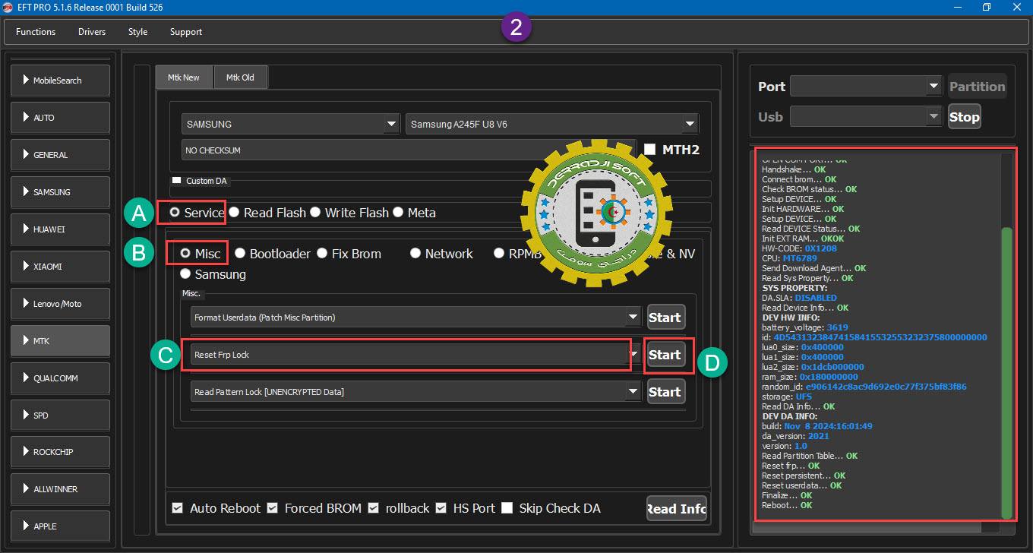Open the ALLWINNER sidebar section

click(60, 489)
